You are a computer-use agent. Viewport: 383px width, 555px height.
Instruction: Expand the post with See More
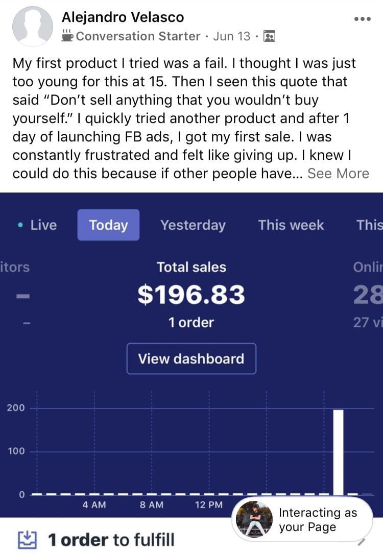click(x=338, y=174)
